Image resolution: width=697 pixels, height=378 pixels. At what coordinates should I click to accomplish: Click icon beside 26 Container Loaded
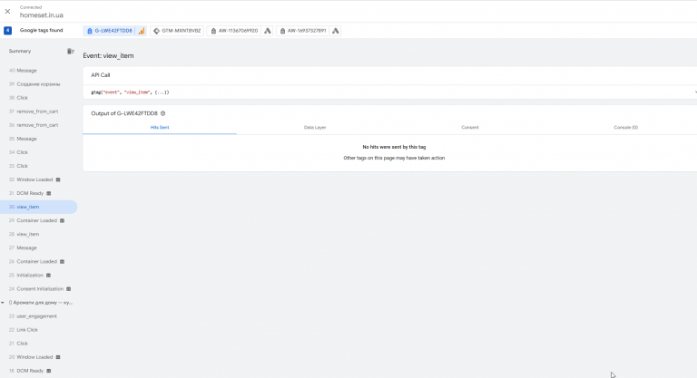point(63,262)
